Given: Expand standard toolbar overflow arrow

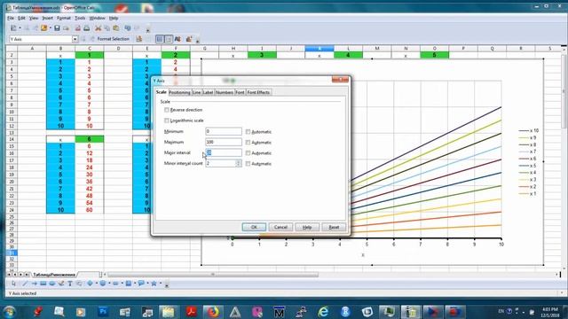Looking at the screenshot, I should (x=148, y=29).
